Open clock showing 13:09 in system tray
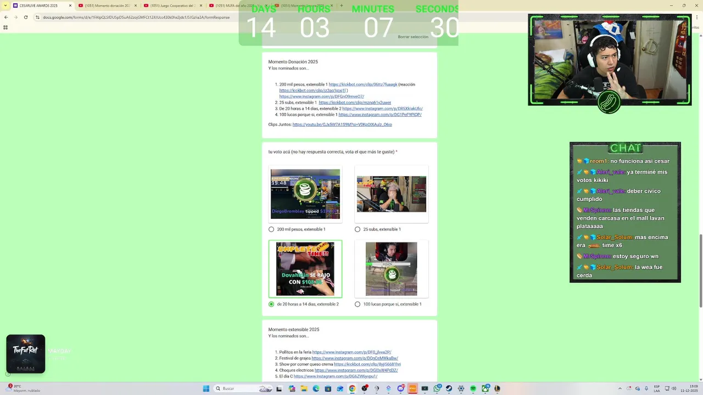This screenshot has width=703, height=395. click(689, 388)
